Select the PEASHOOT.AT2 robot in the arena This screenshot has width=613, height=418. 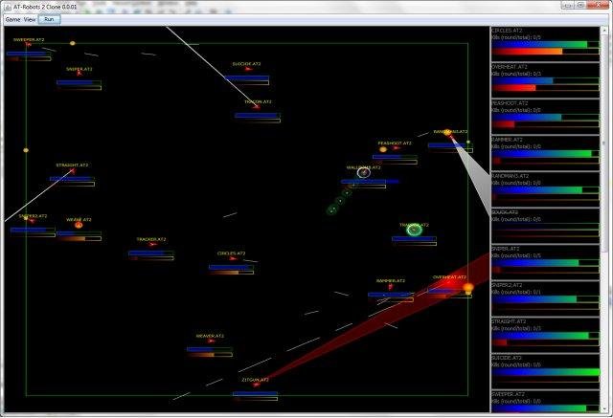(x=397, y=148)
